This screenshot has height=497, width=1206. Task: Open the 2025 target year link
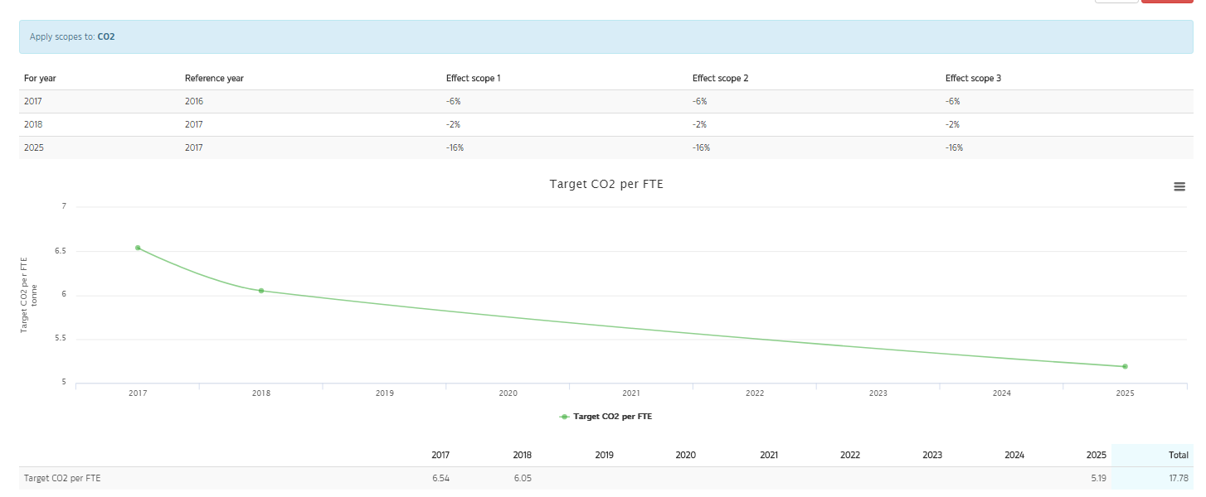coord(34,147)
